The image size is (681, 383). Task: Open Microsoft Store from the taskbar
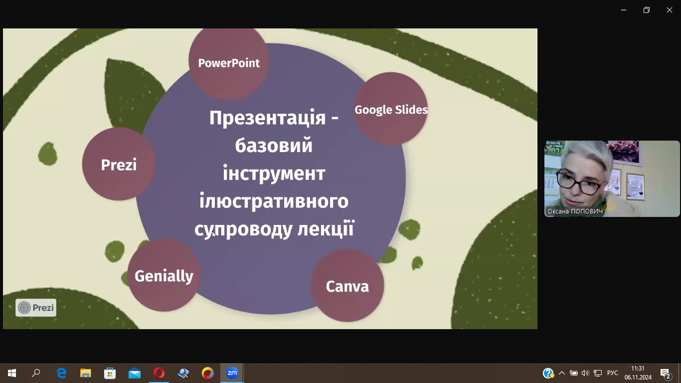pos(110,373)
